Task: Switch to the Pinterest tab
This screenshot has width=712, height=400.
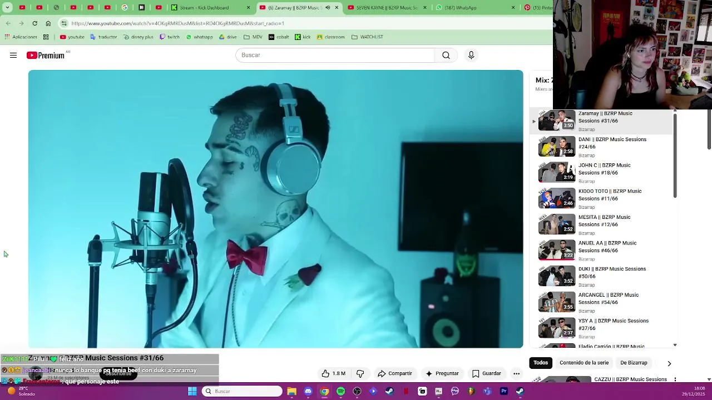Action: 537,8
